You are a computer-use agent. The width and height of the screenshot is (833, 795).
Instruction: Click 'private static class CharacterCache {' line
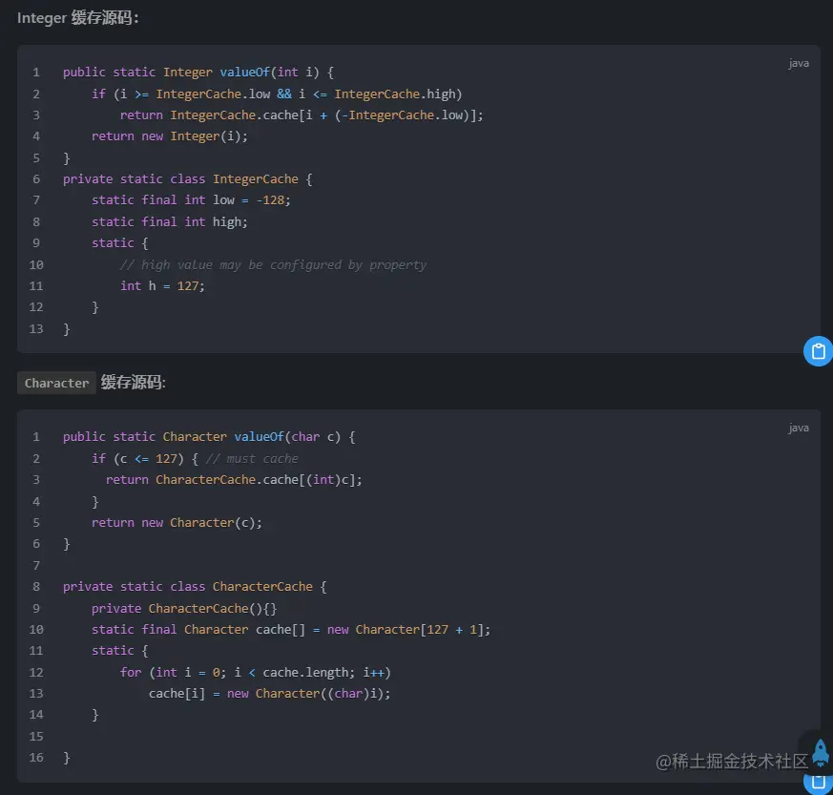pos(195,587)
